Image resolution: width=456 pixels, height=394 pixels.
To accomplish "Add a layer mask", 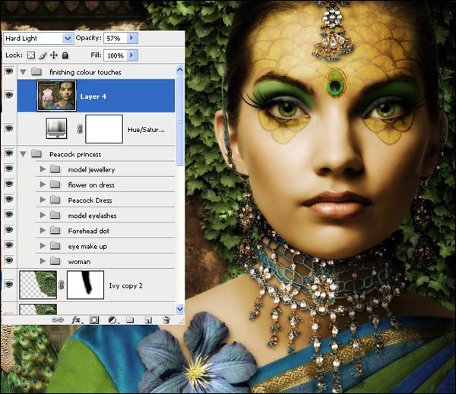I will tap(93, 320).
